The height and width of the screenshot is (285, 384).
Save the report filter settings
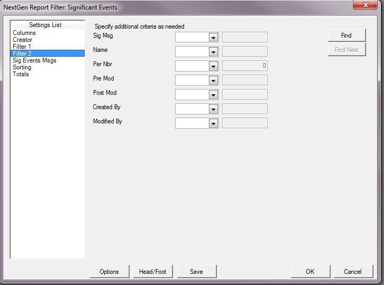tap(197, 272)
